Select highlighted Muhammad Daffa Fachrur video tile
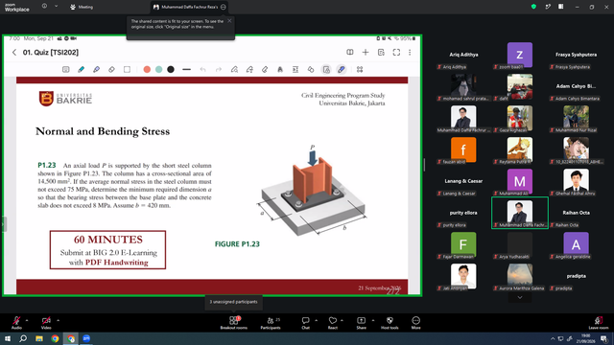Viewport: 614px width, 345px height. pyautogui.click(x=520, y=213)
